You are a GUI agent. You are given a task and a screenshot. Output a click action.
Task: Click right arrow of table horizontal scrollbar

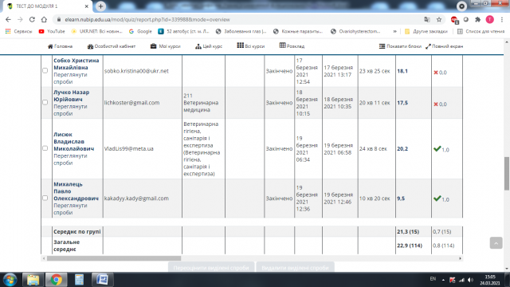pyautogui.click(x=460, y=258)
